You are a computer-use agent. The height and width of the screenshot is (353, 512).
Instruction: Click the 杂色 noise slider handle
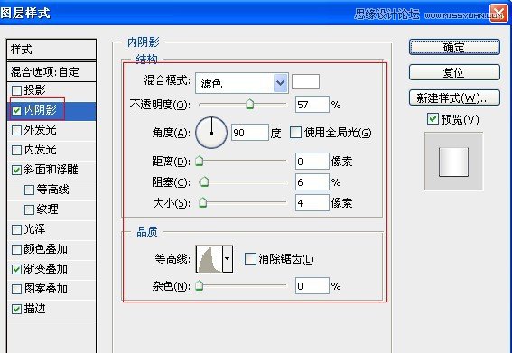tap(200, 286)
